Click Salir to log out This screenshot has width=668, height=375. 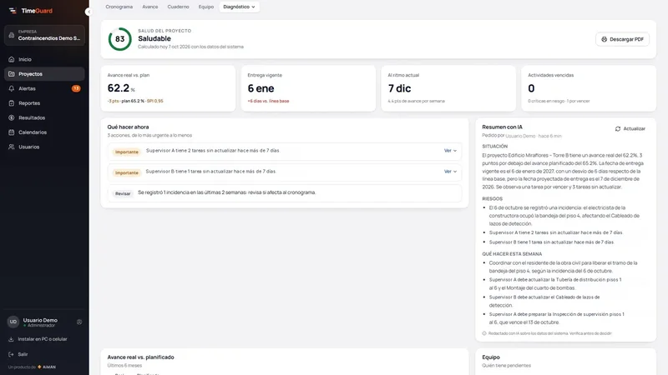click(18, 354)
